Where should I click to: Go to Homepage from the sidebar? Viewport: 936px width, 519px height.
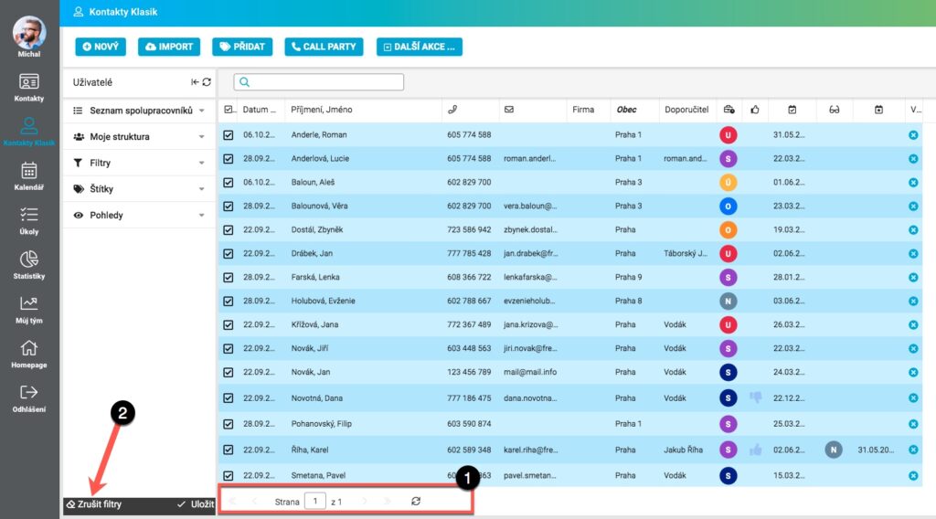pos(28,354)
